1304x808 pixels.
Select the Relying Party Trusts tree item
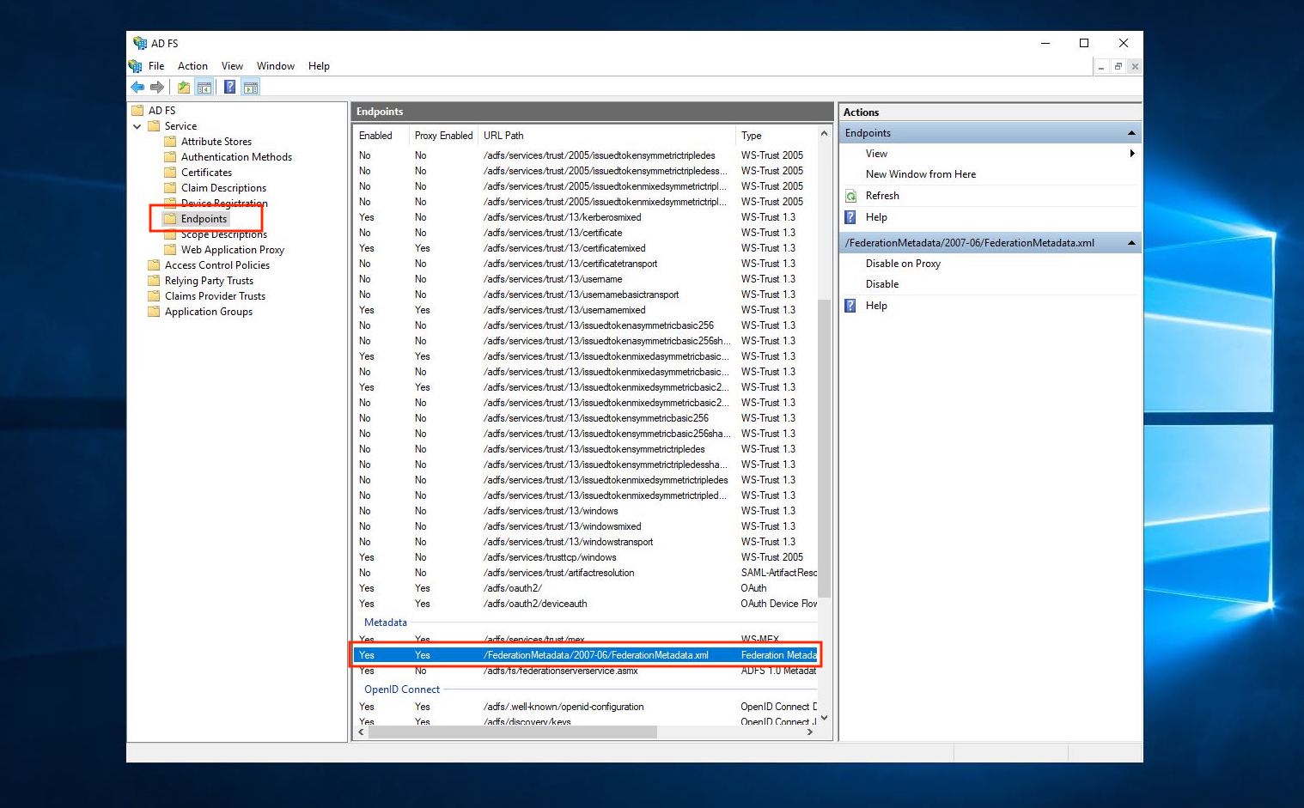pyautogui.click(x=210, y=280)
